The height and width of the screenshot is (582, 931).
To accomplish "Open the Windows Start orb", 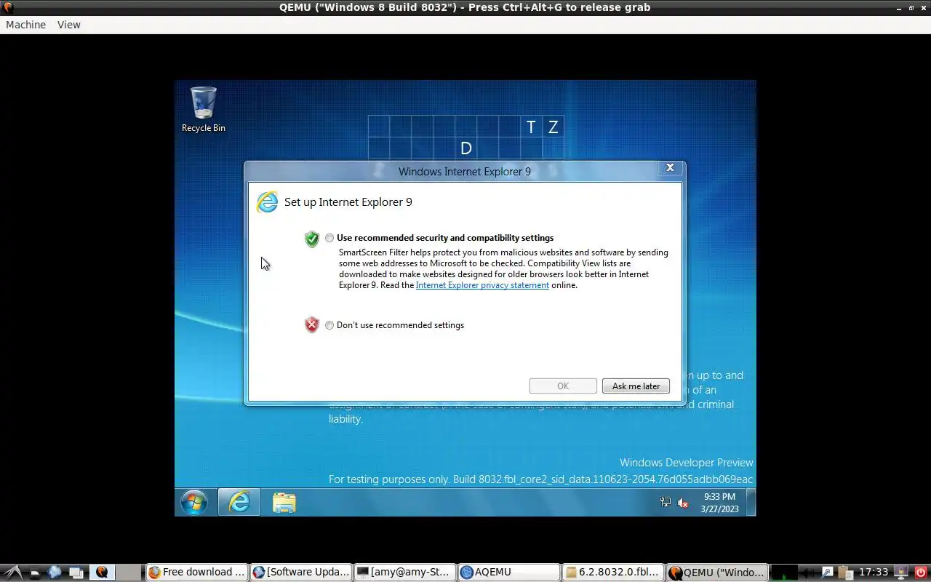I will pos(194,502).
